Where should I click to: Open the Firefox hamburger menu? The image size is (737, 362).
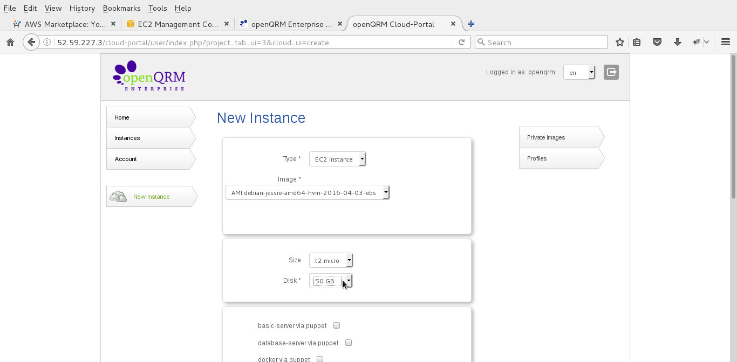pos(726,42)
